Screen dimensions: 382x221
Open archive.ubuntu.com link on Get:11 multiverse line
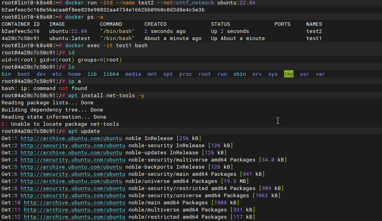pos(75,210)
